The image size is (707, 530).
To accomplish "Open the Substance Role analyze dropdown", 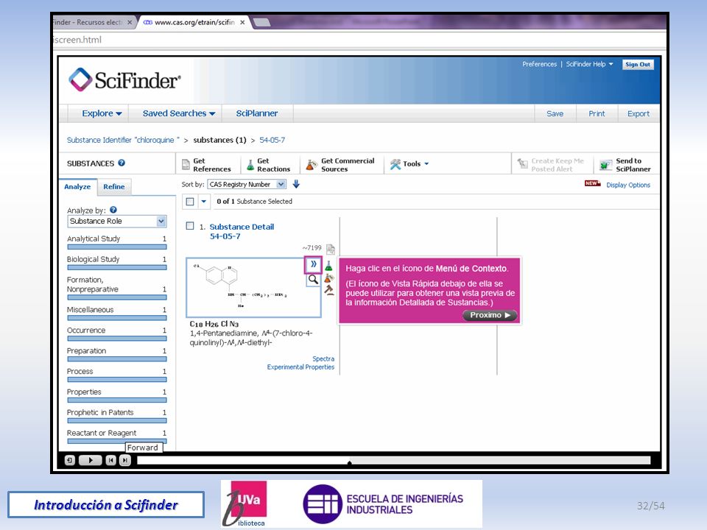I will point(117,222).
